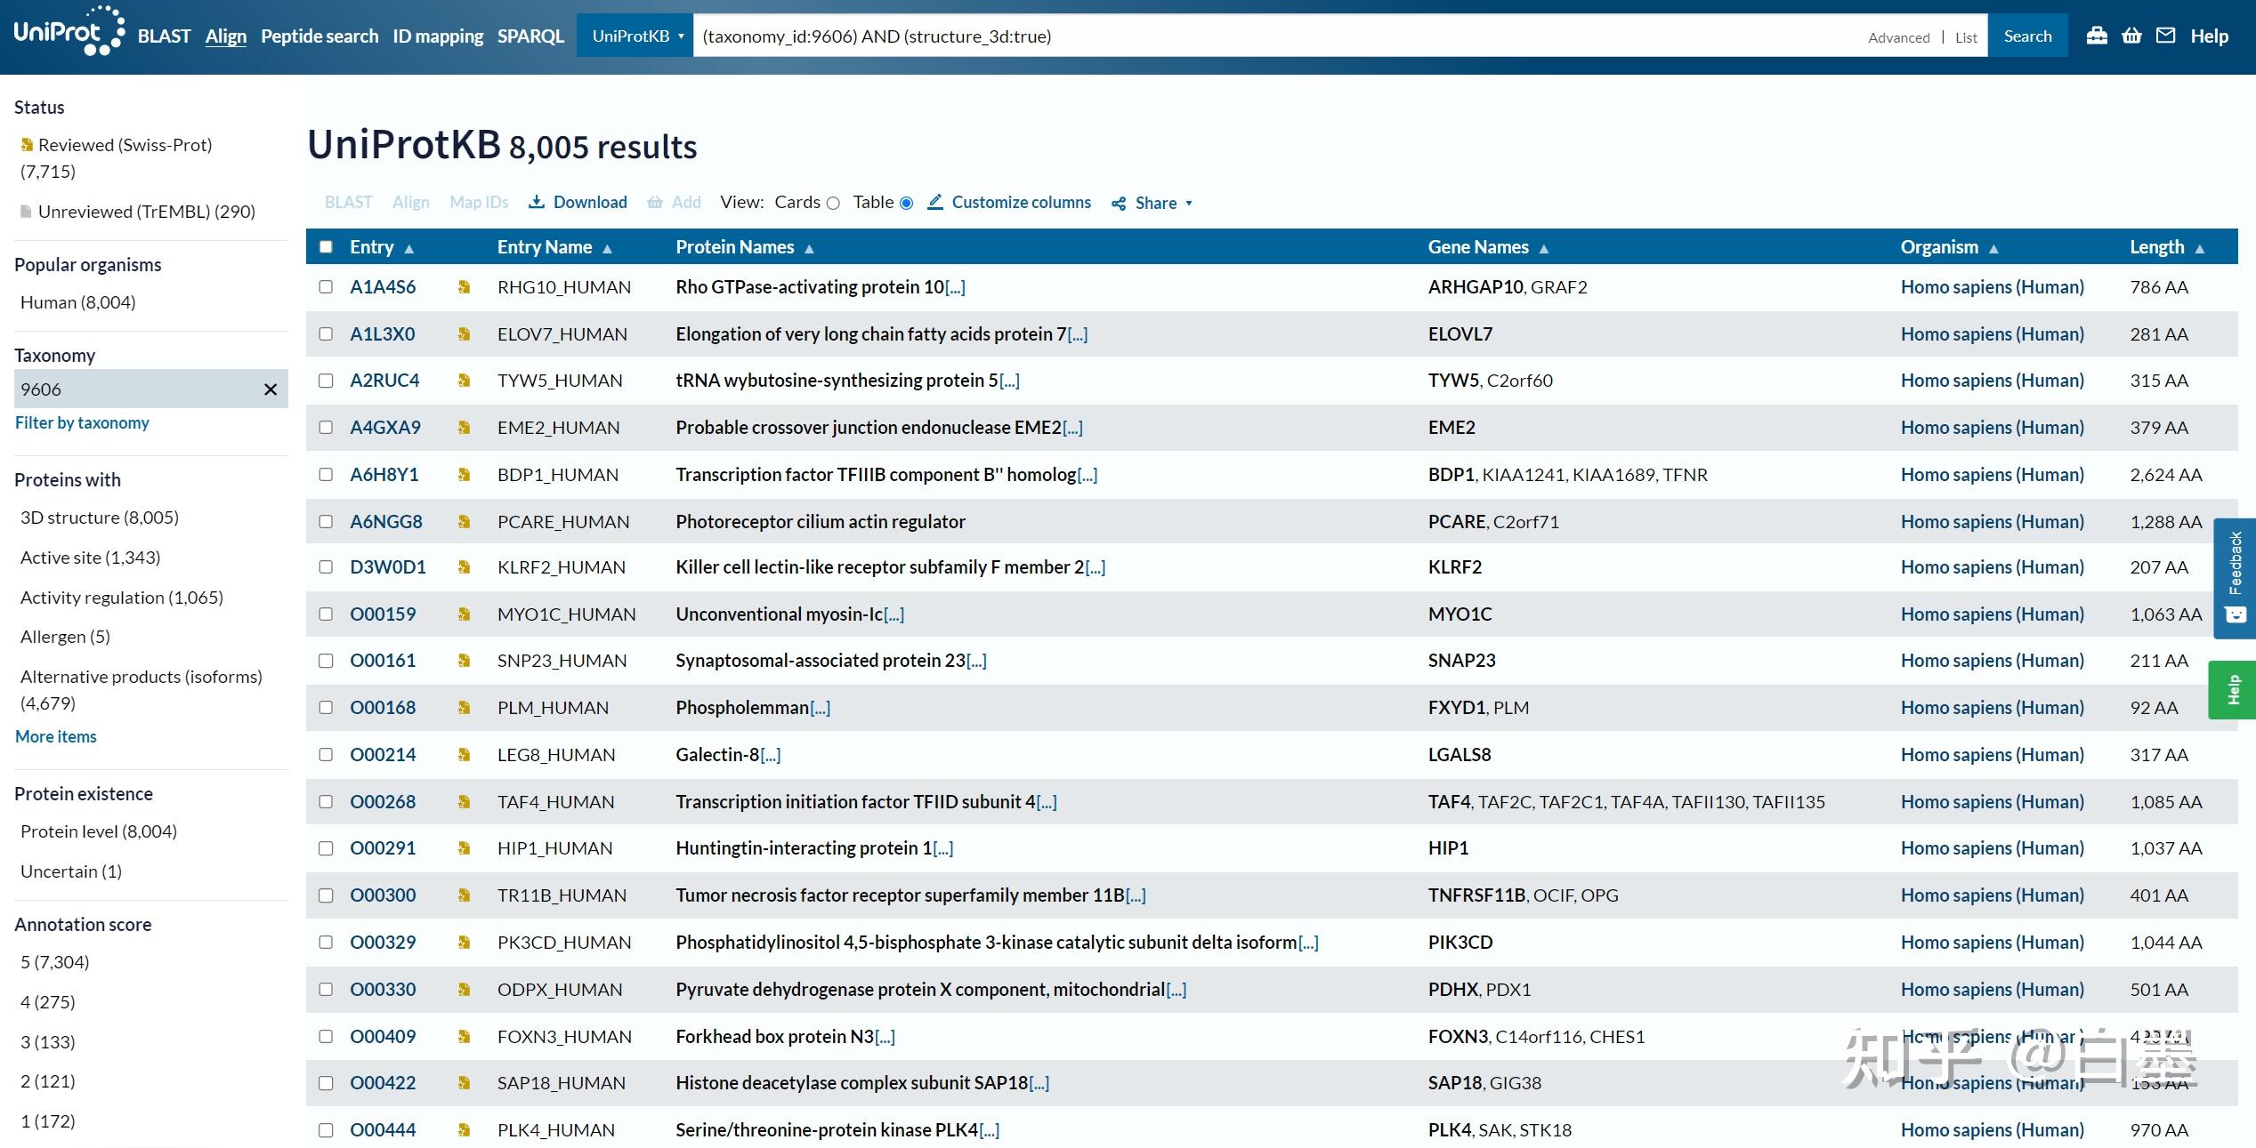Click the Download icon button

537,202
